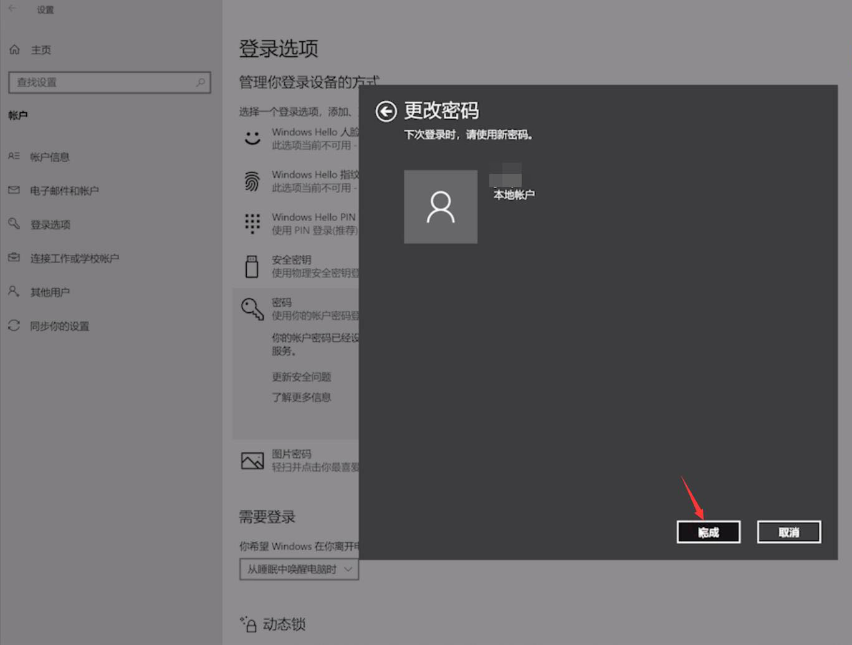The height and width of the screenshot is (645, 852).
Task: Click the home icon beside 主页
Action: point(14,49)
